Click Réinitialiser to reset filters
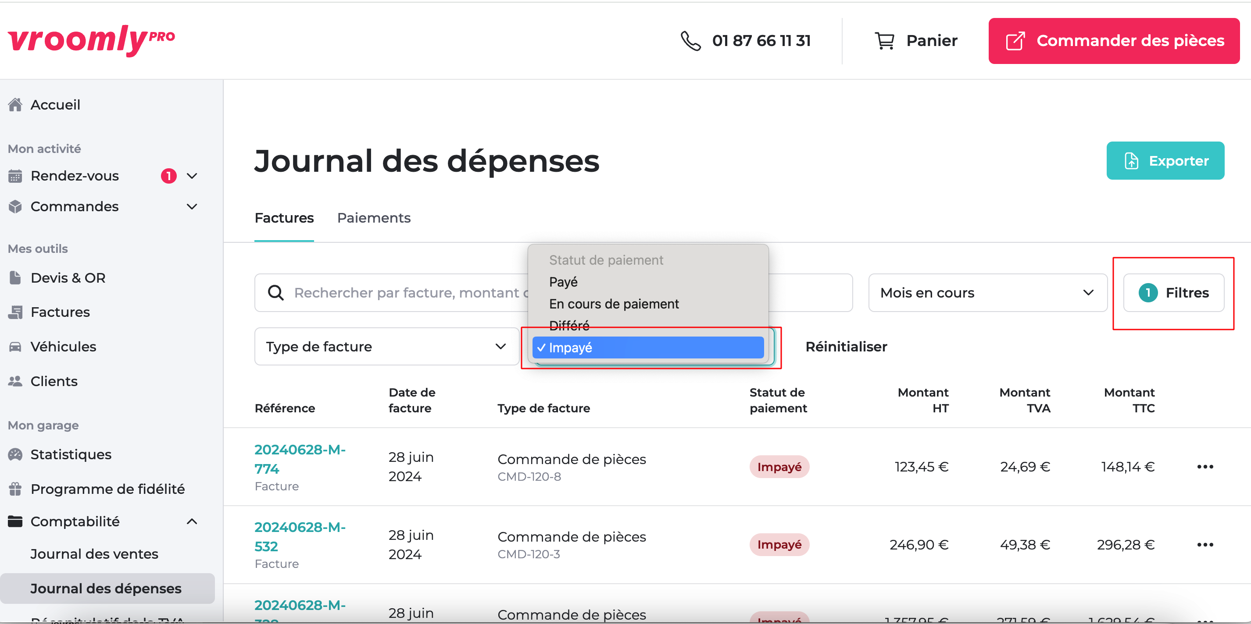The width and height of the screenshot is (1251, 624). (846, 347)
